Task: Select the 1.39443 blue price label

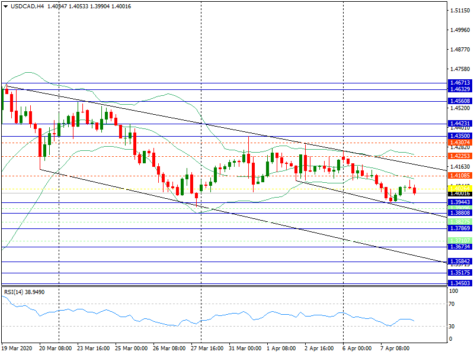Action: click(460, 202)
